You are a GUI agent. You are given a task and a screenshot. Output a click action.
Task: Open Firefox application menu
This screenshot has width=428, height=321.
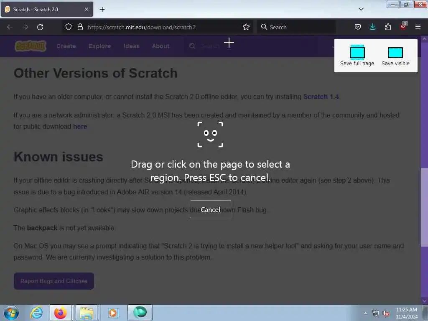[x=418, y=27]
